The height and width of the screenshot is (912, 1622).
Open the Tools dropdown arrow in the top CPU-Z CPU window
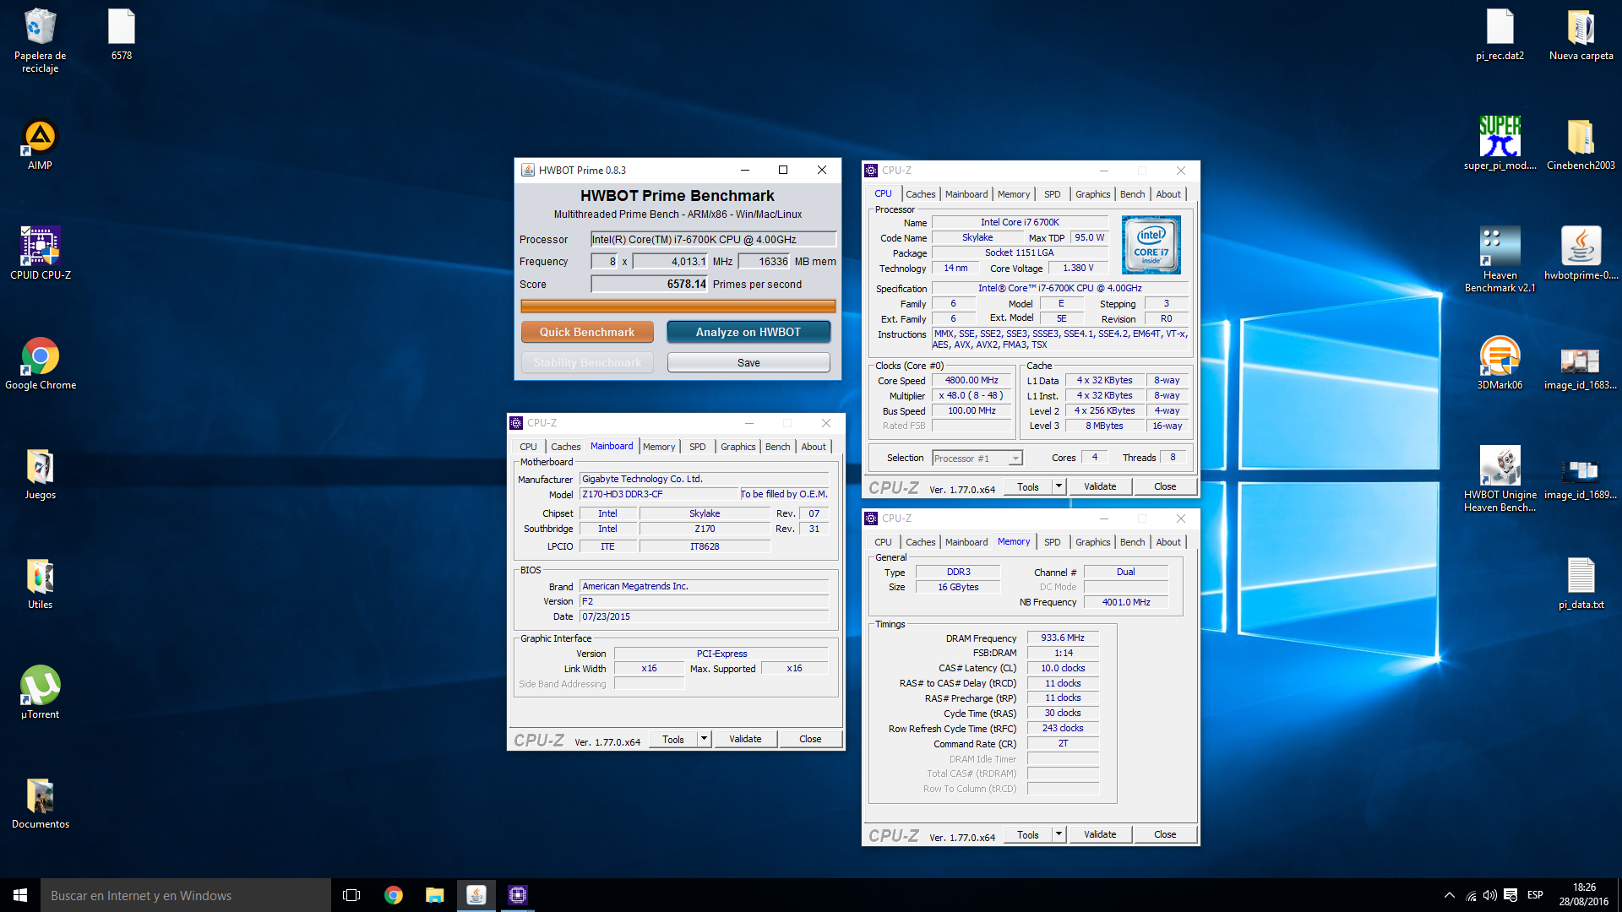tap(1059, 486)
